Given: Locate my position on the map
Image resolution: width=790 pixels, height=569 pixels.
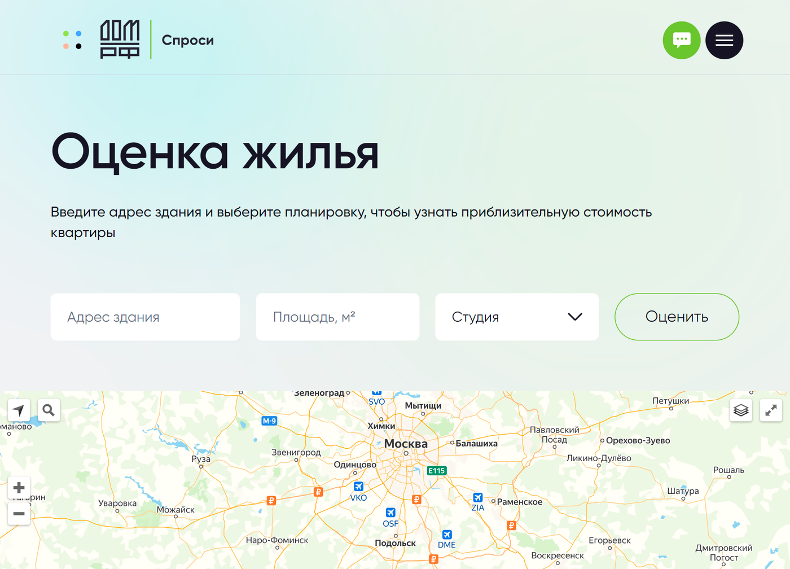Looking at the screenshot, I should tap(19, 410).
